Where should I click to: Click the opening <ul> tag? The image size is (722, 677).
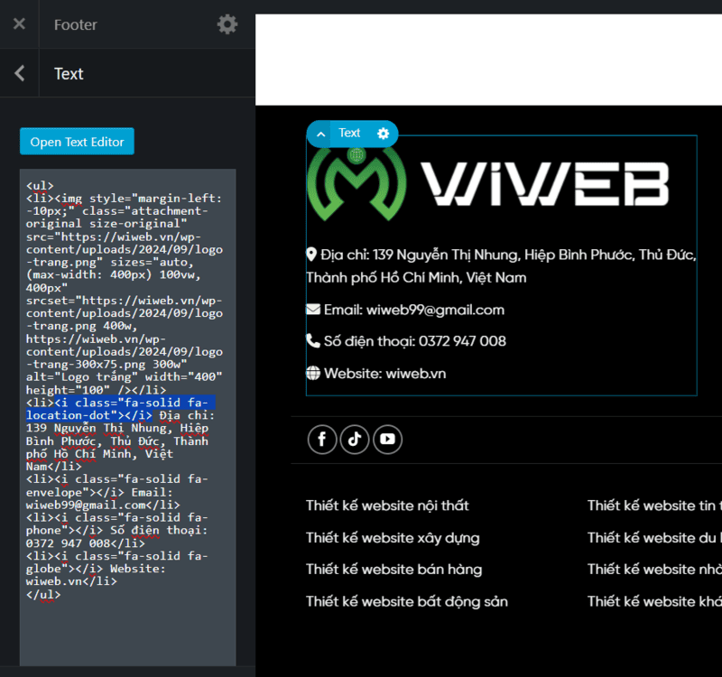pyautogui.click(x=40, y=186)
